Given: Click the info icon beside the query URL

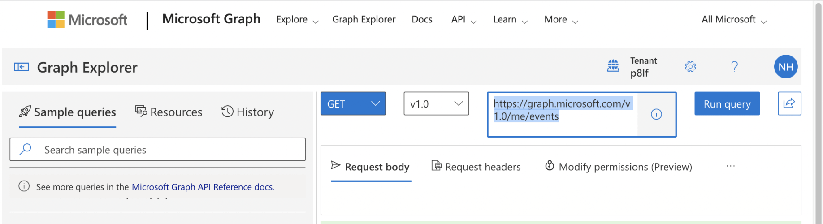Looking at the screenshot, I should point(656,115).
